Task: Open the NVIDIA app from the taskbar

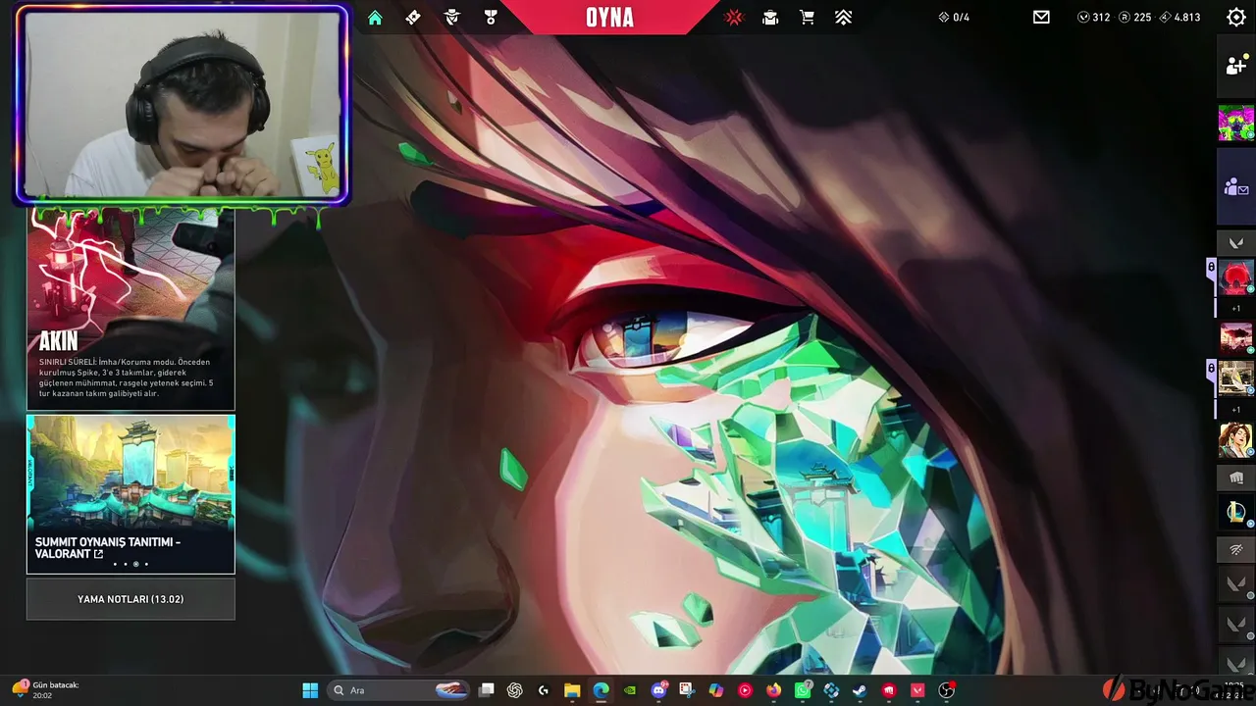Action: [x=630, y=690]
